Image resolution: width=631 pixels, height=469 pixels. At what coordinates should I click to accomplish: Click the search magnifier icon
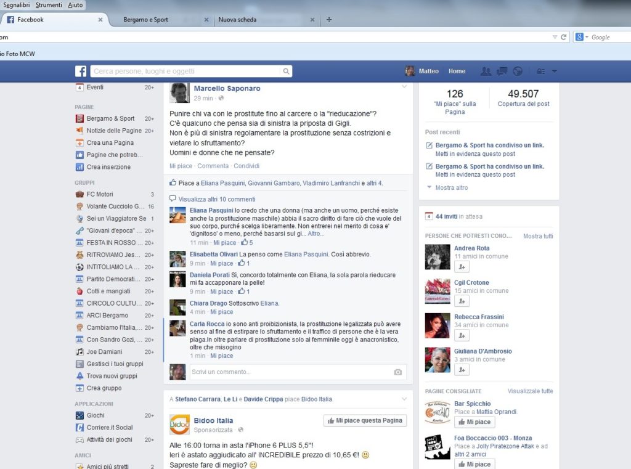click(x=286, y=71)
